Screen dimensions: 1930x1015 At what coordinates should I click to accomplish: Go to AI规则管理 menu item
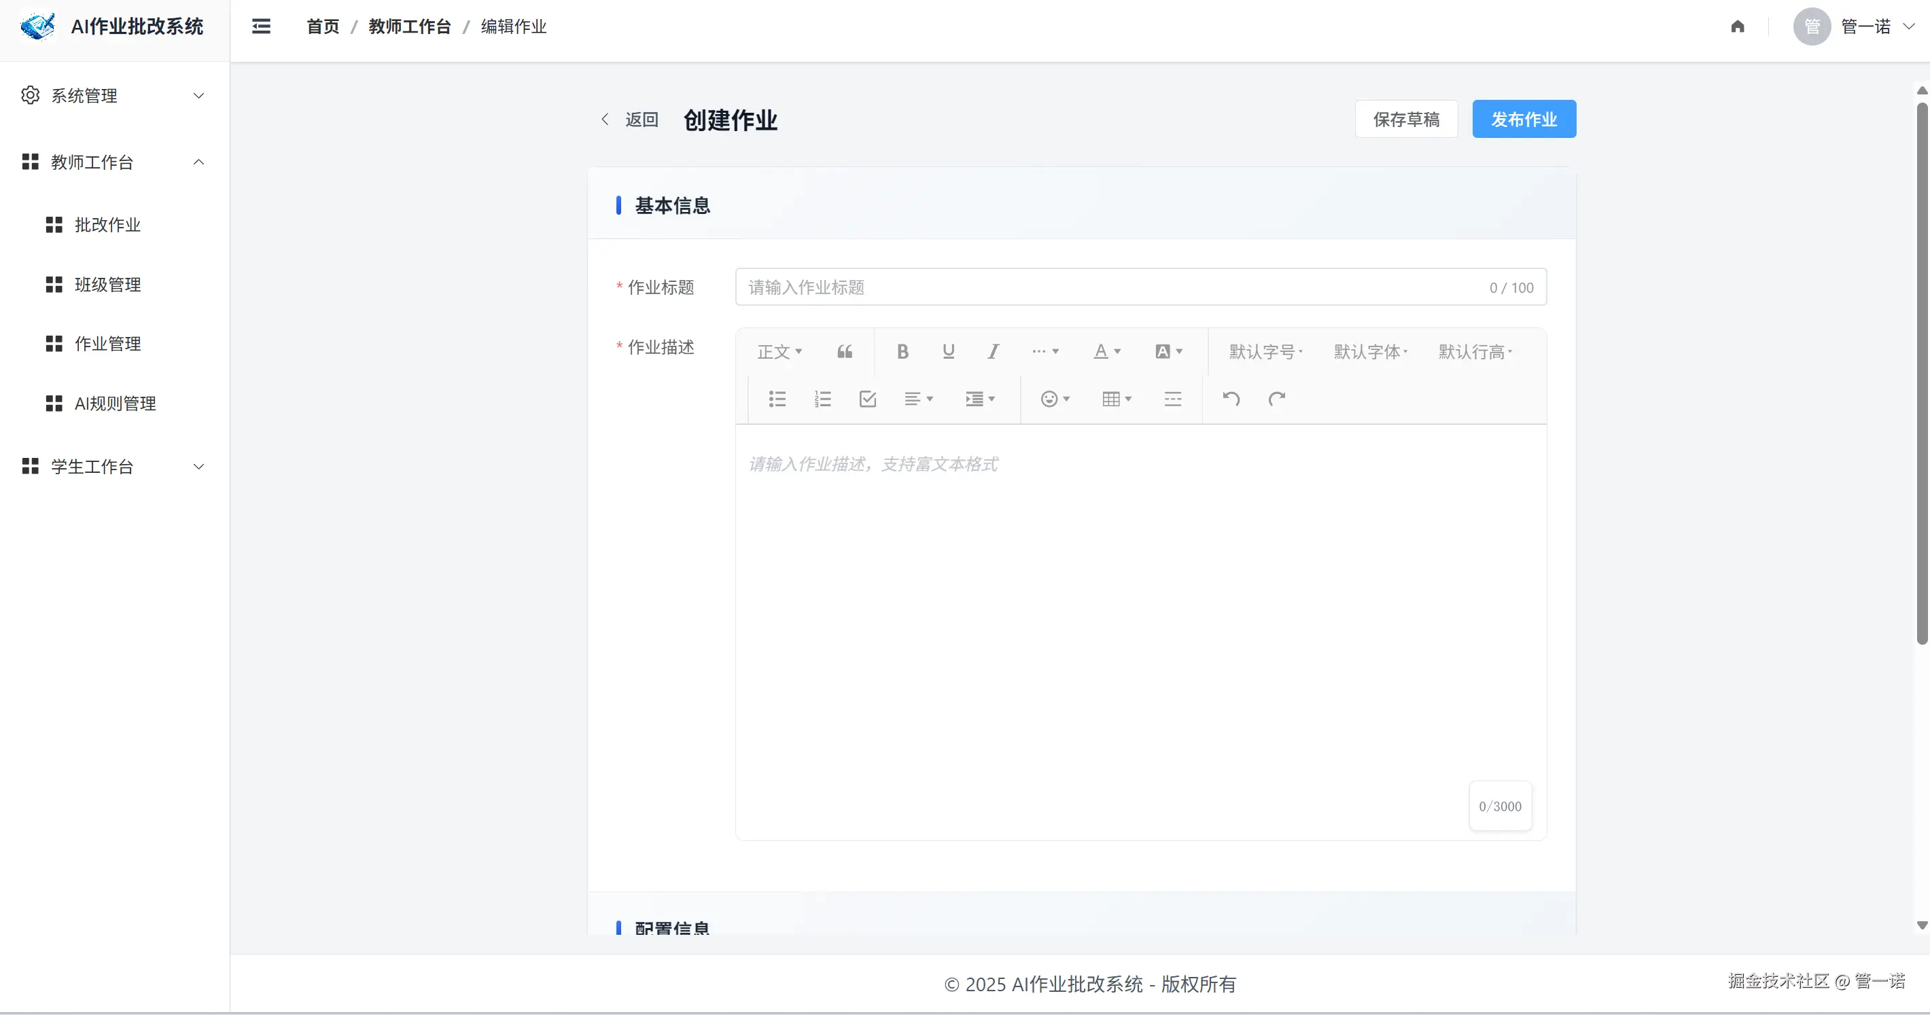115,404
